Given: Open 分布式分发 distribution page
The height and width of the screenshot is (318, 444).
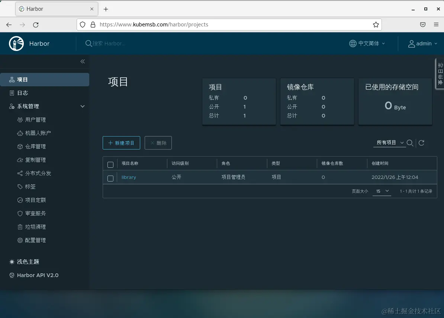Looking at the screenshot, I should point(38,173).
